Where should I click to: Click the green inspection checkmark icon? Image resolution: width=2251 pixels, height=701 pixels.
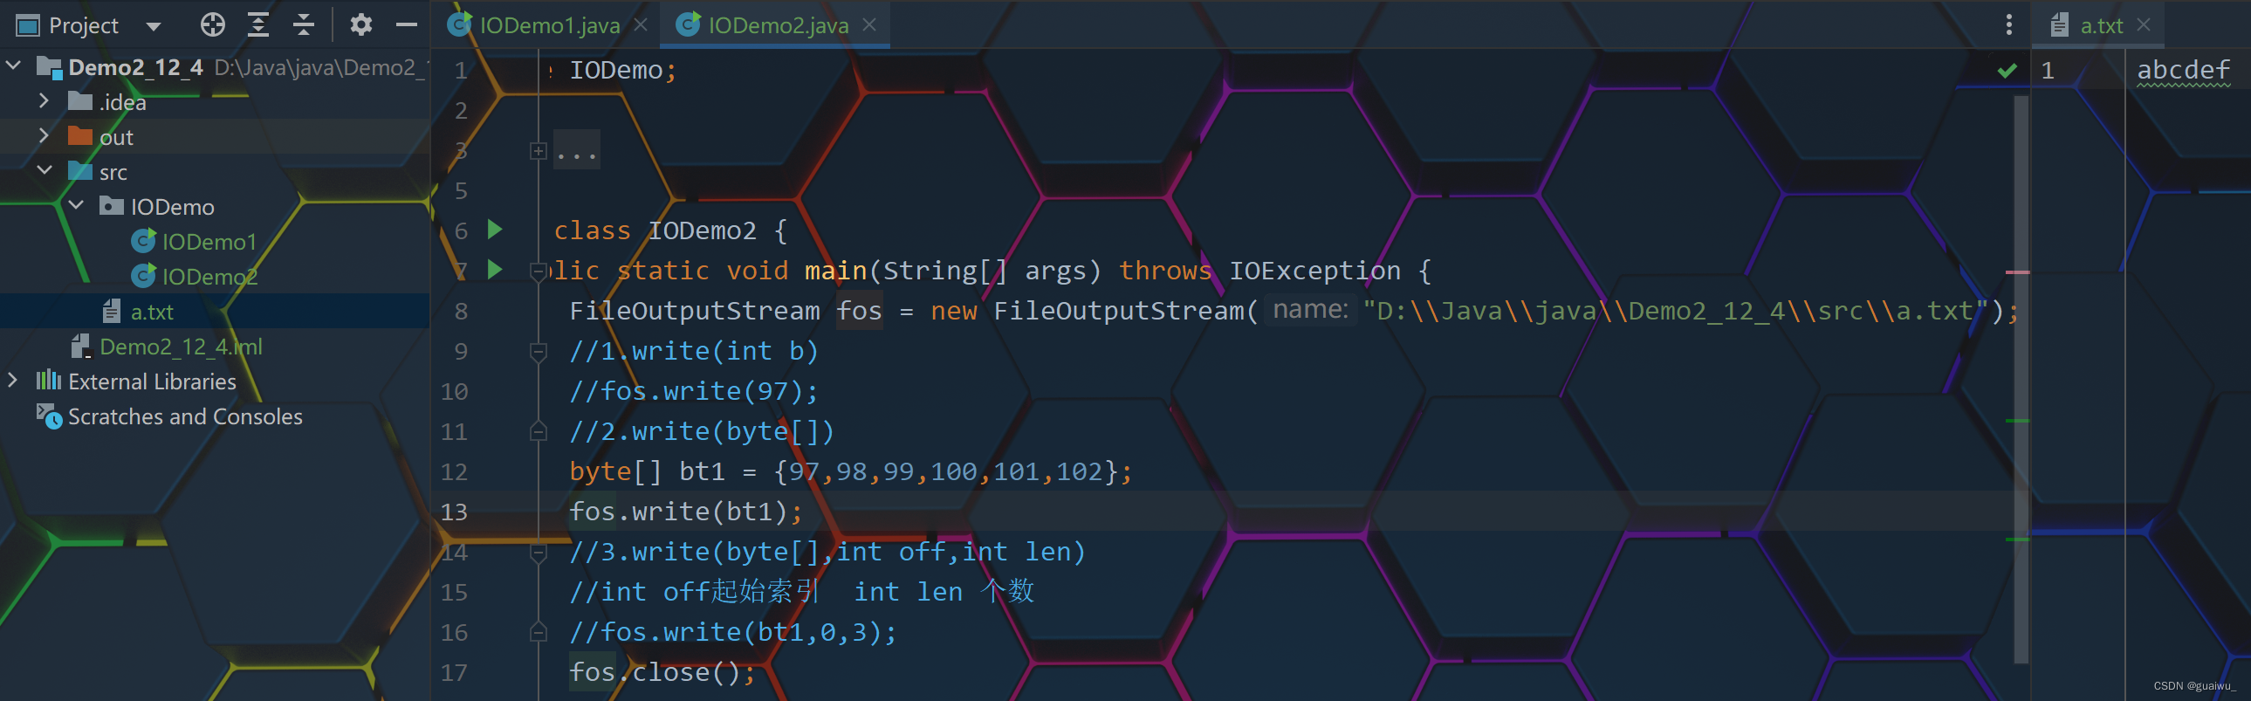pyautogui.click(x=2007, y=70)
